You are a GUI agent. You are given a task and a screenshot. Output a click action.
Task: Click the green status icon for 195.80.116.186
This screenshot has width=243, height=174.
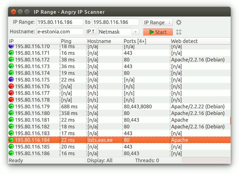click(x=11, y=153)
